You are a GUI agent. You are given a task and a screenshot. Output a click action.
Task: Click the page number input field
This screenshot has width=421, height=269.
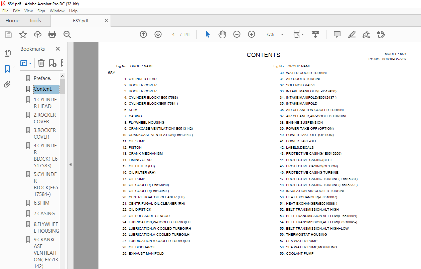(173, 34)
